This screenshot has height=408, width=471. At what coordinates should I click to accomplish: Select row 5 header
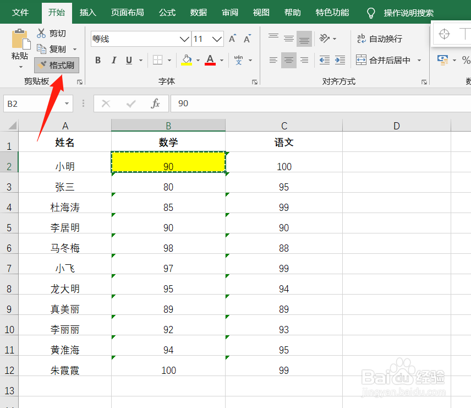9,224
